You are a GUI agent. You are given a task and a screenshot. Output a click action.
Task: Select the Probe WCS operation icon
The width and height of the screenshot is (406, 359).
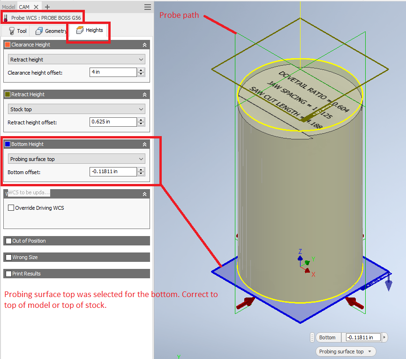pos(6,17)
